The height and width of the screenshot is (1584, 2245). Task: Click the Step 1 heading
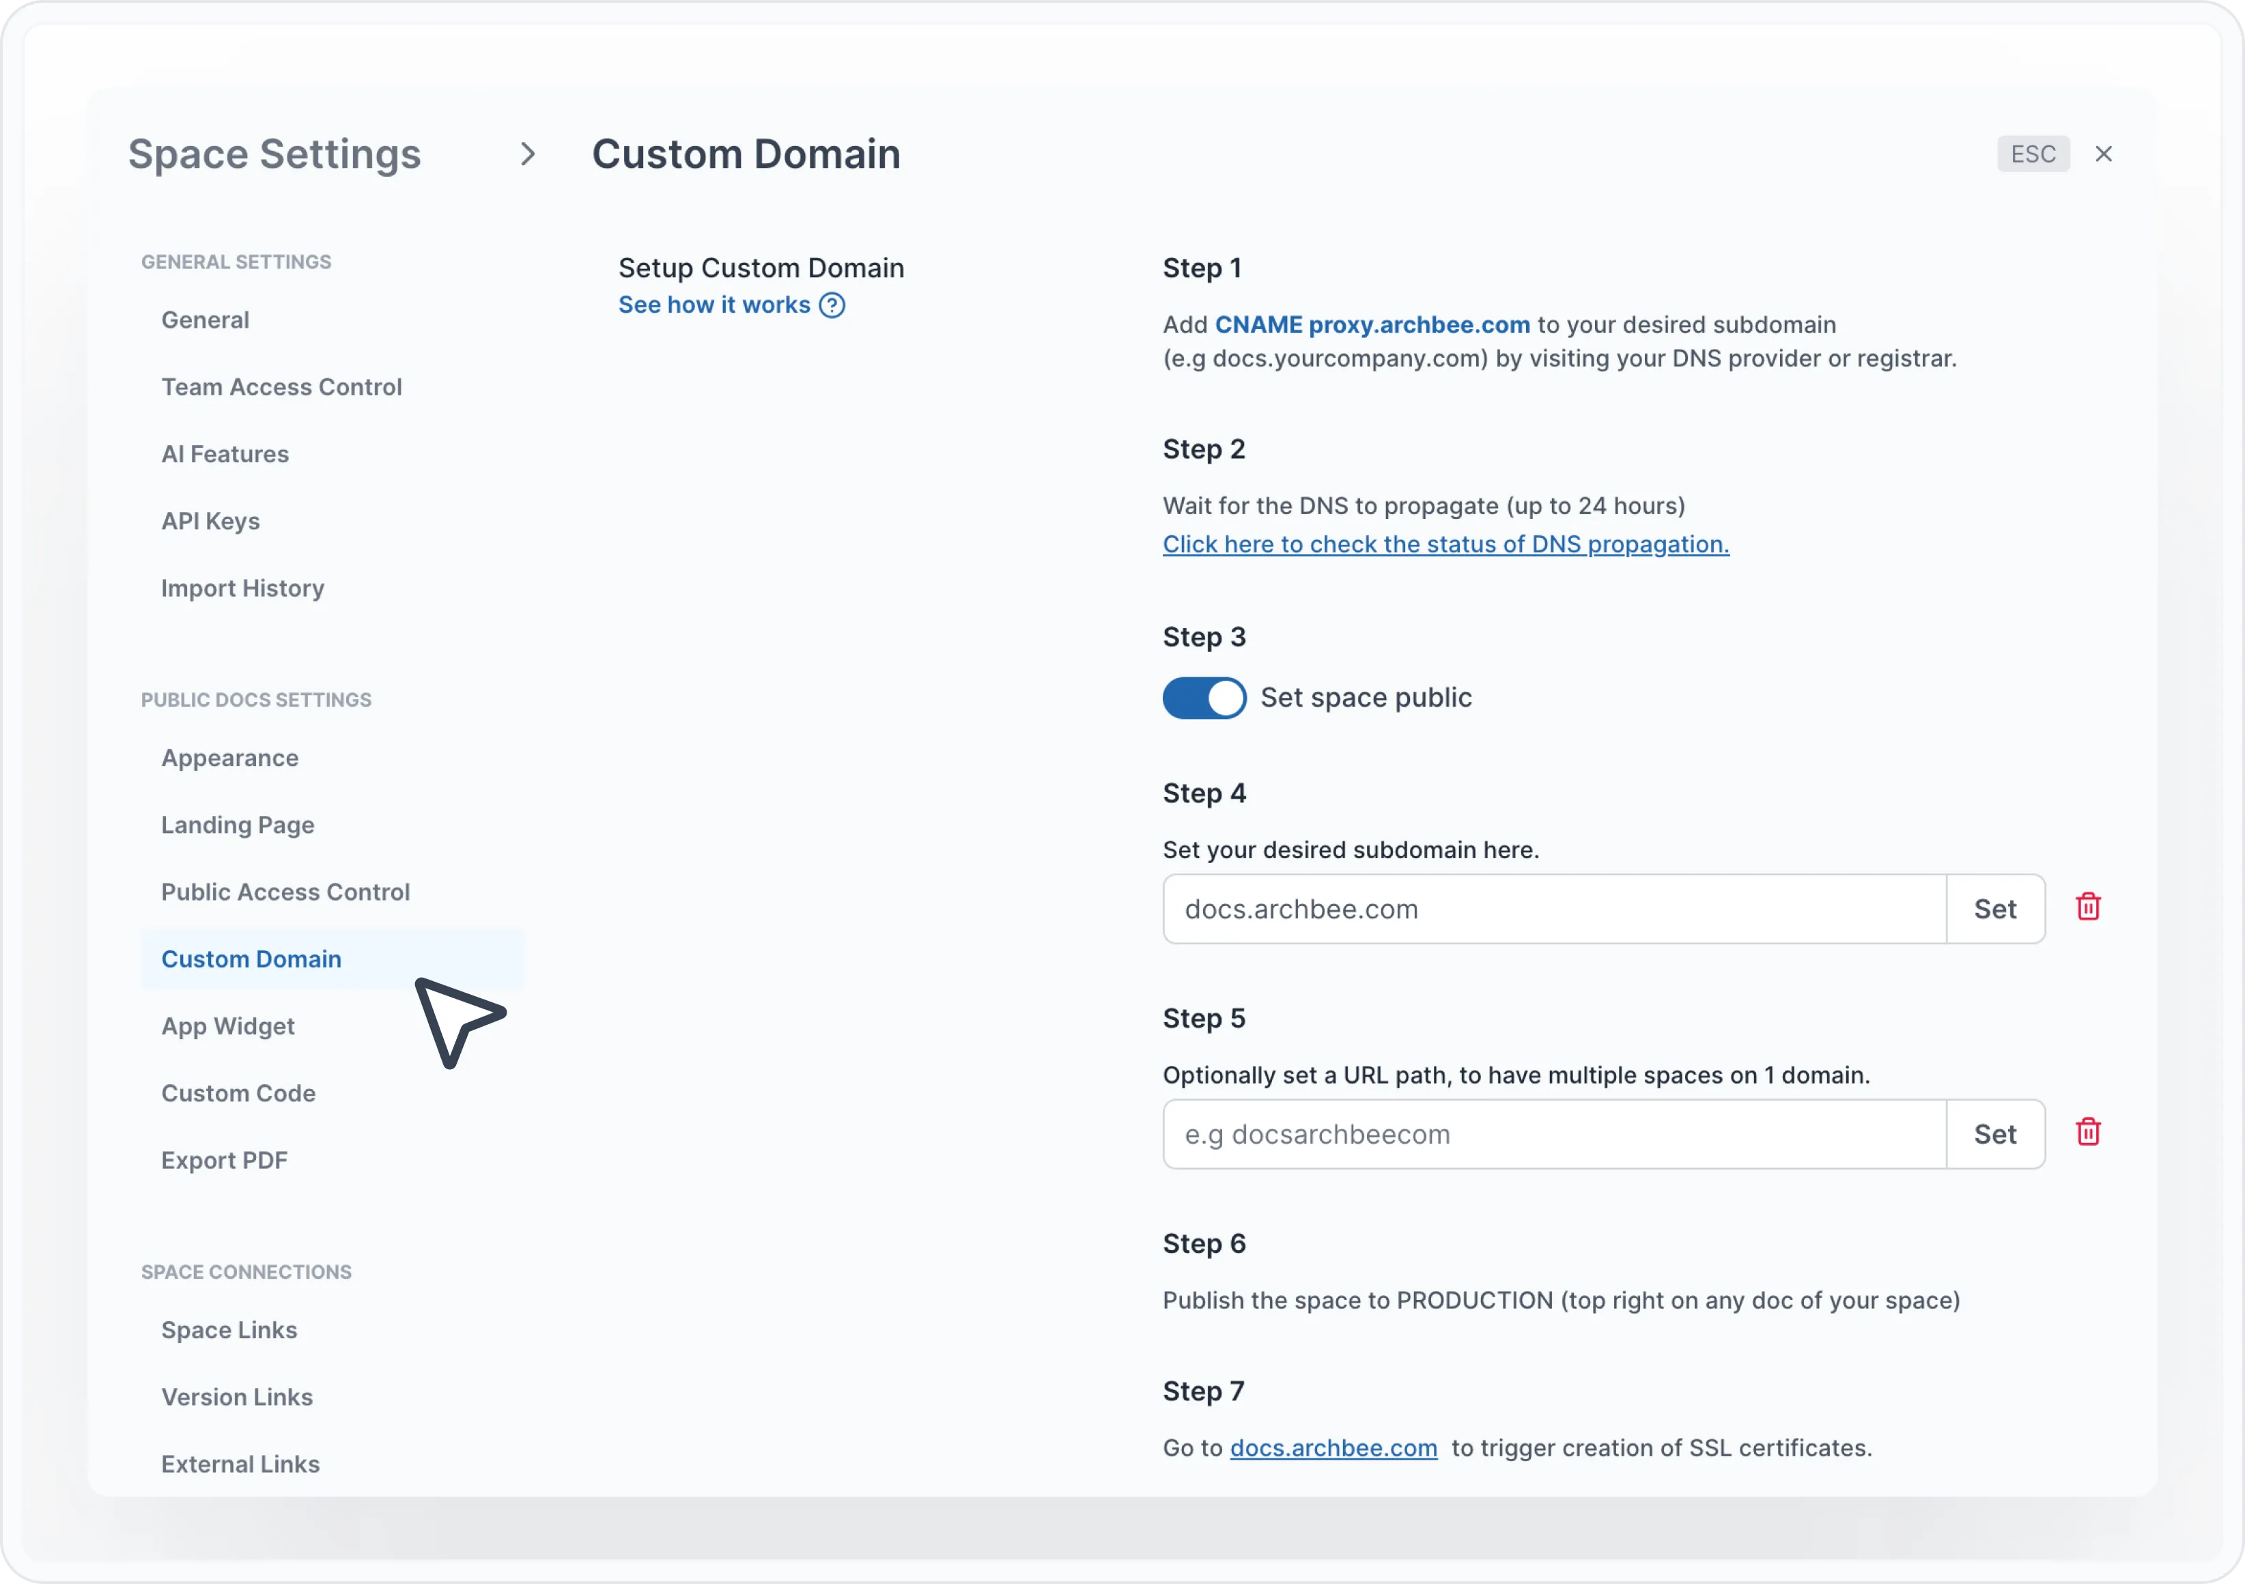[x=1202, y=268]
